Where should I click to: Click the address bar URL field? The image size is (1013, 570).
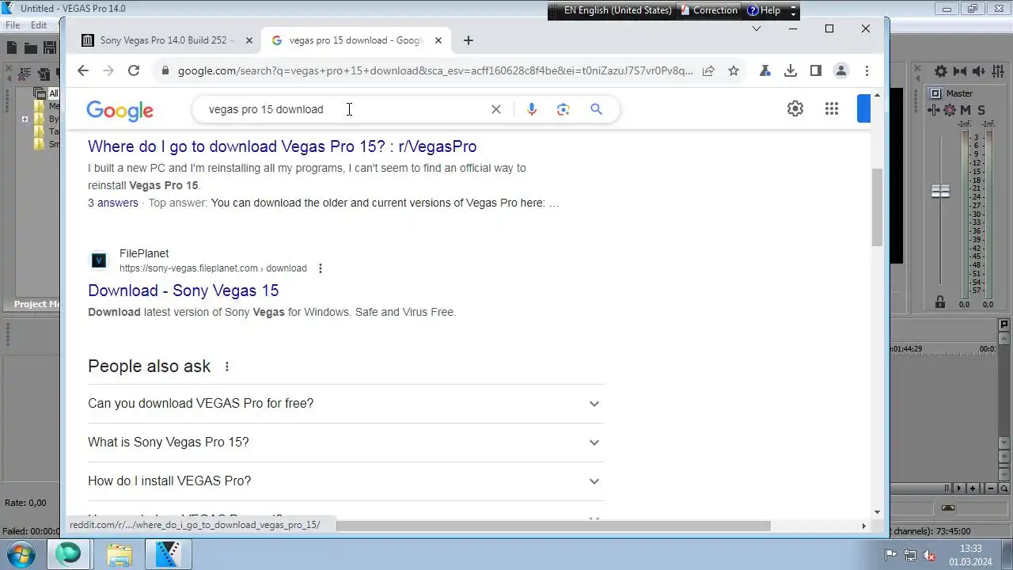coord(434,70)
